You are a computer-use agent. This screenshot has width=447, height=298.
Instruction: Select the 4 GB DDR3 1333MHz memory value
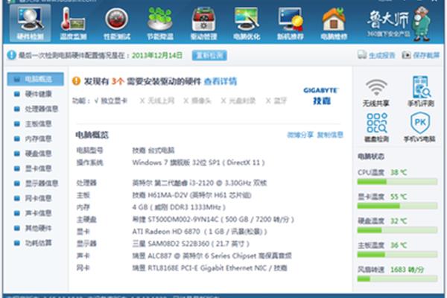pyautogui.click(x=179, y=207)
